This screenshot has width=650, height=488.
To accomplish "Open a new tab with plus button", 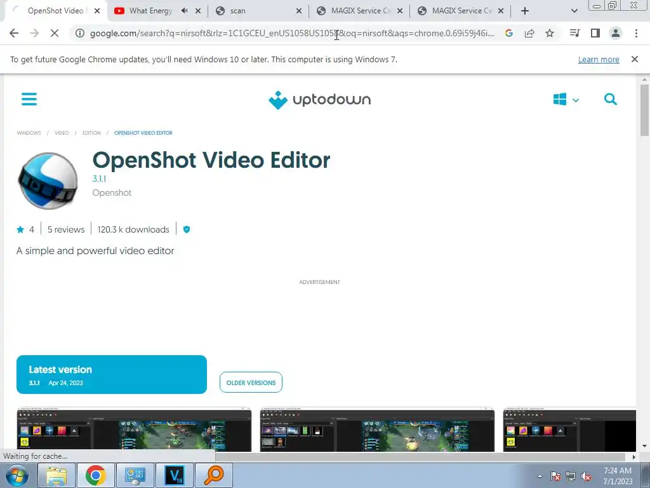I will 525,11.
